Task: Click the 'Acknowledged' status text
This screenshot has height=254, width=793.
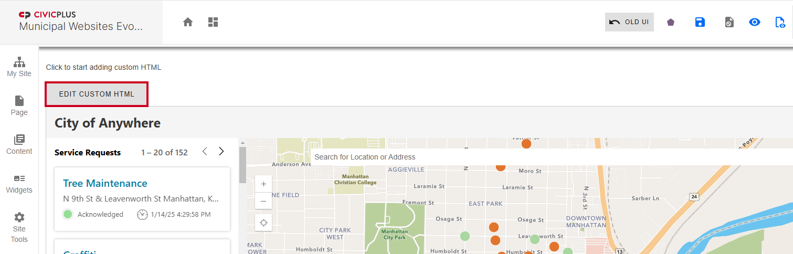Action: (100, 214)
